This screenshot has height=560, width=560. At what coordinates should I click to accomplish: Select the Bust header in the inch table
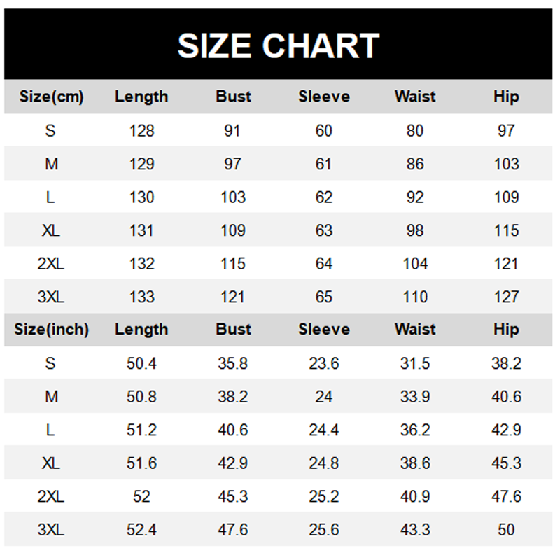(233, 330)
